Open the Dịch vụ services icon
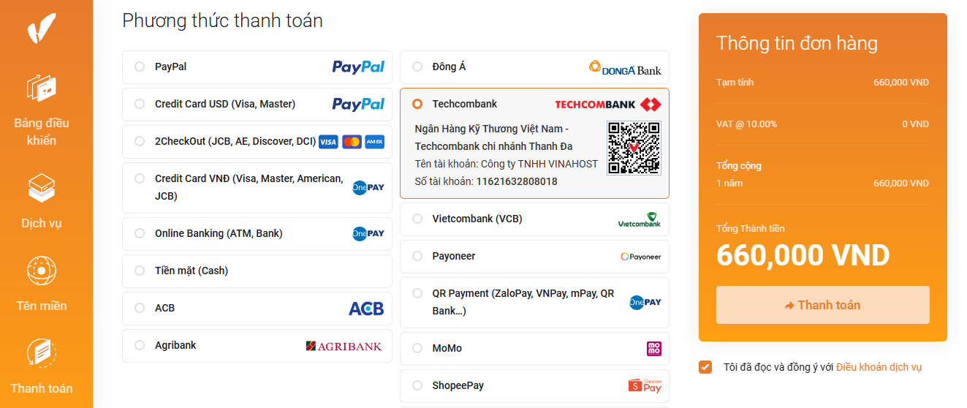This screenshot has height=408, width=967. pos(42,188)
